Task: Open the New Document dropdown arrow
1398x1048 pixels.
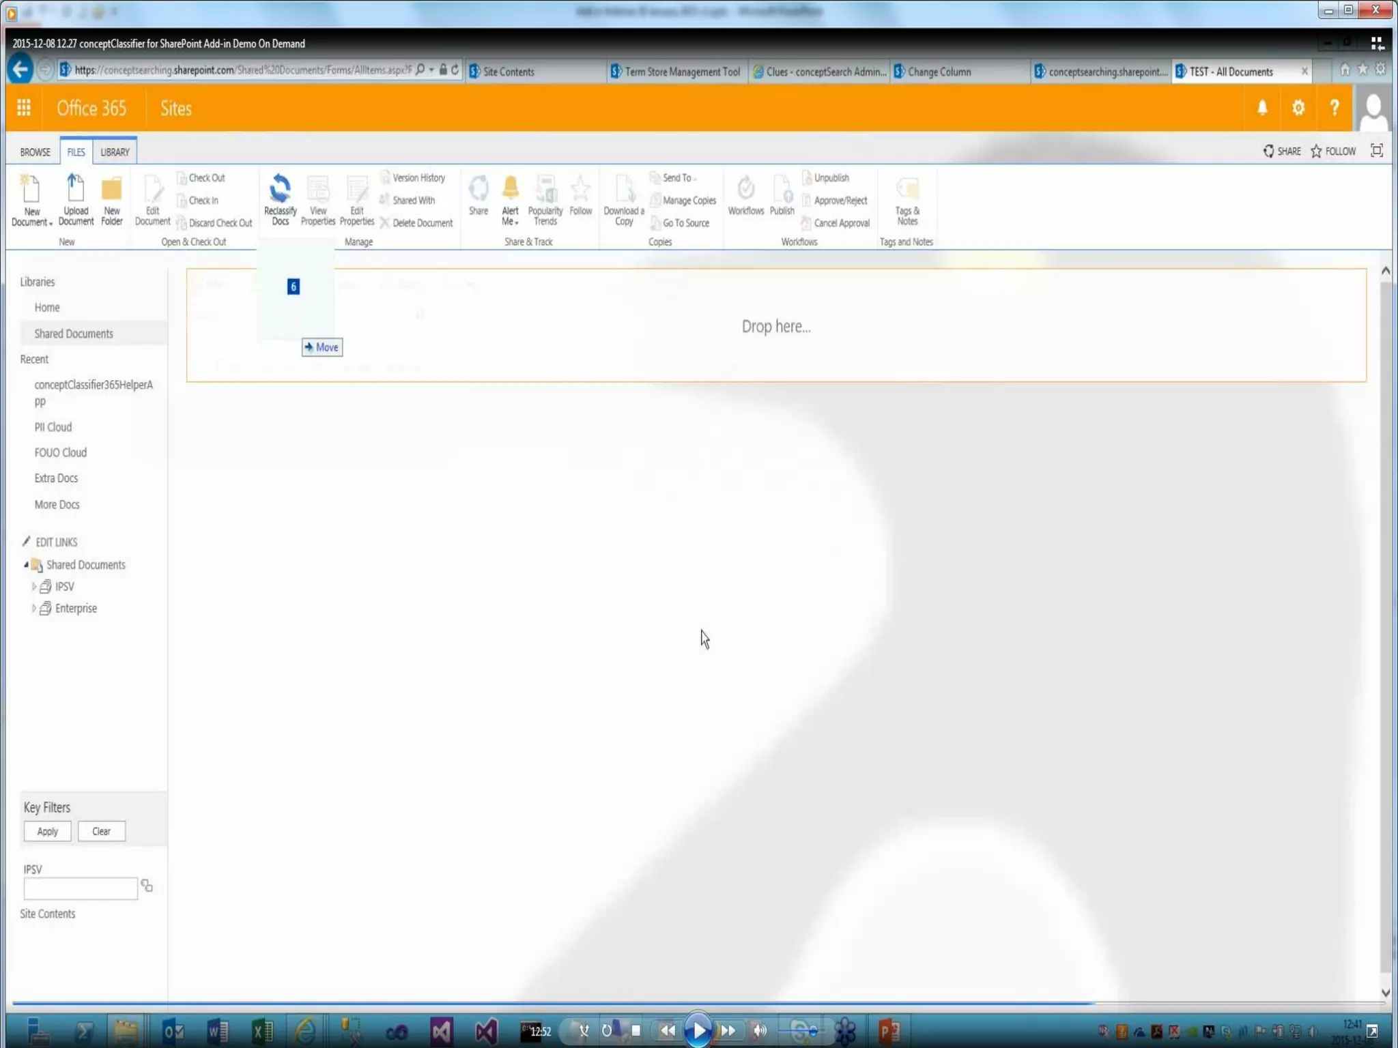Action: click(x=51, y=223)
